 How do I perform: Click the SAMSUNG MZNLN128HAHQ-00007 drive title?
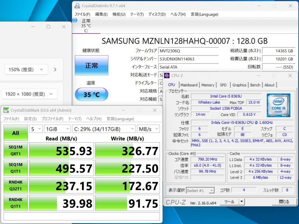[184, 41]
